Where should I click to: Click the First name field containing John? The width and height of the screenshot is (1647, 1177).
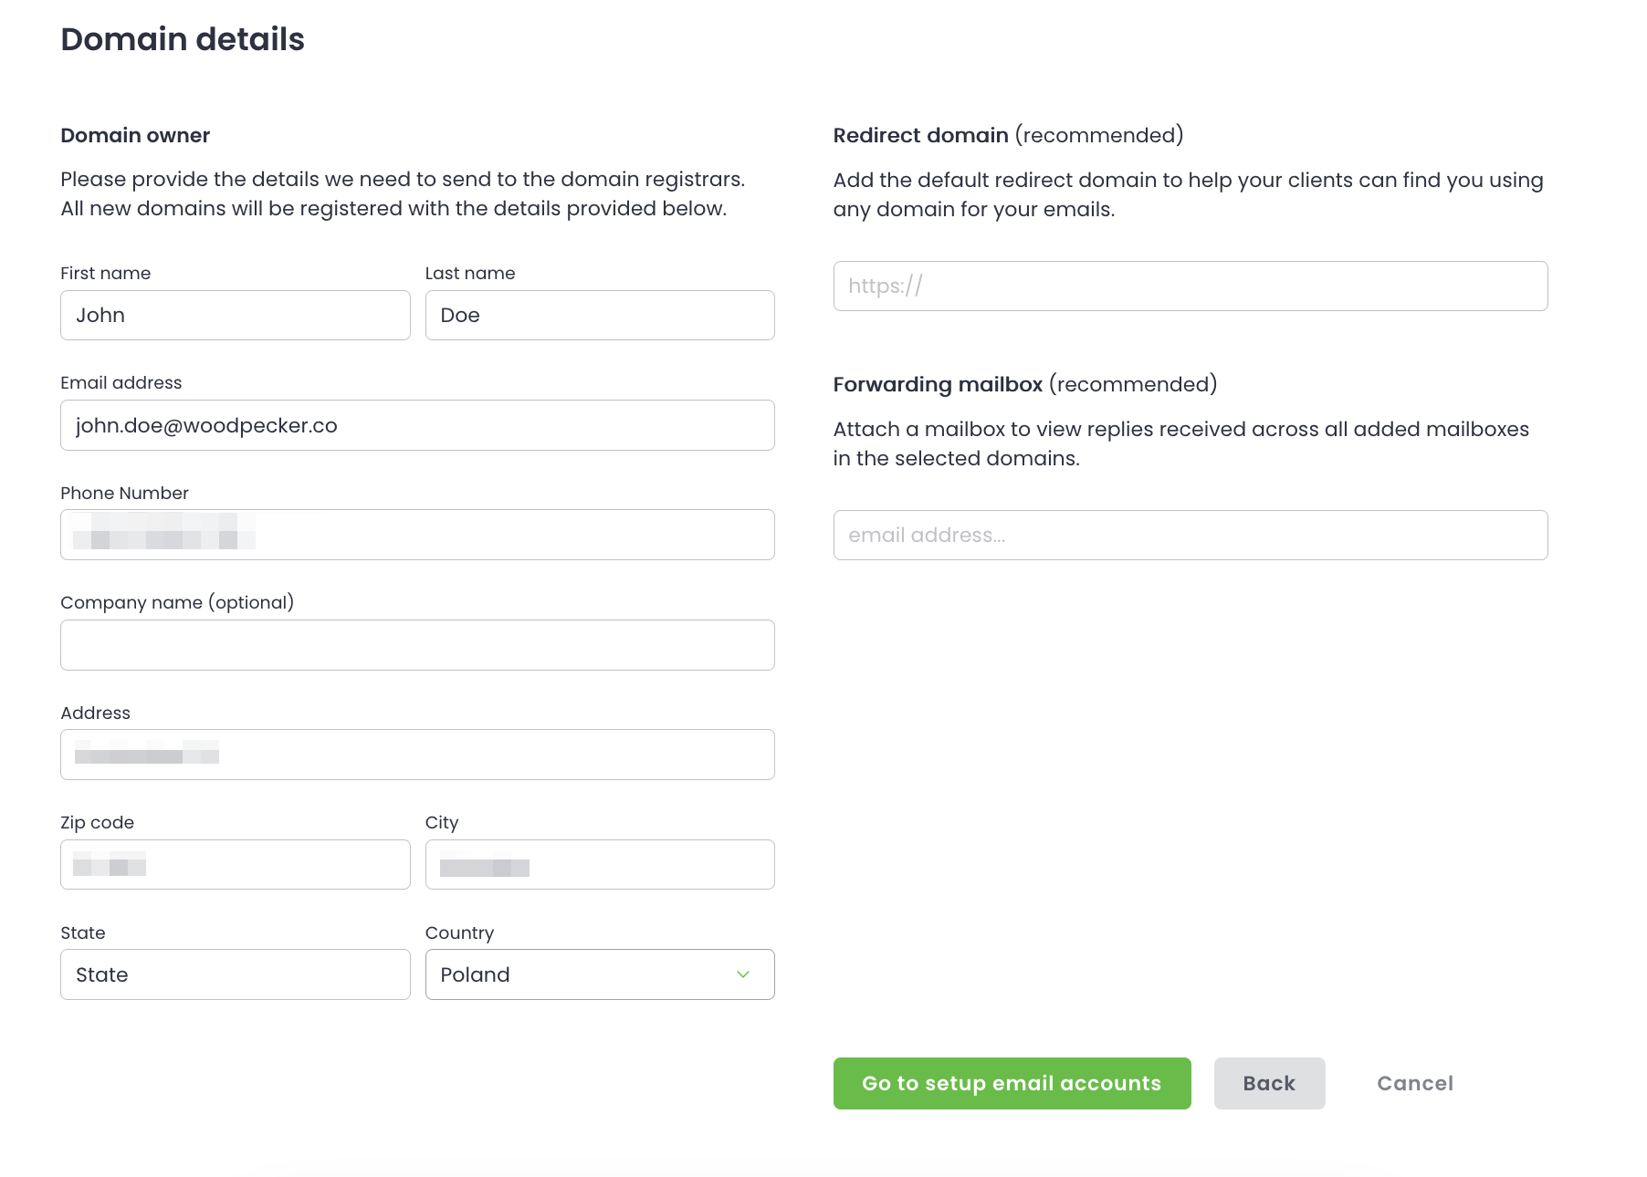235,316
